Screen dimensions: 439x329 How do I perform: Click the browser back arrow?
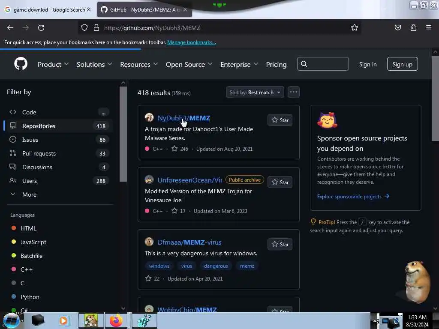(x=10, y=28)
